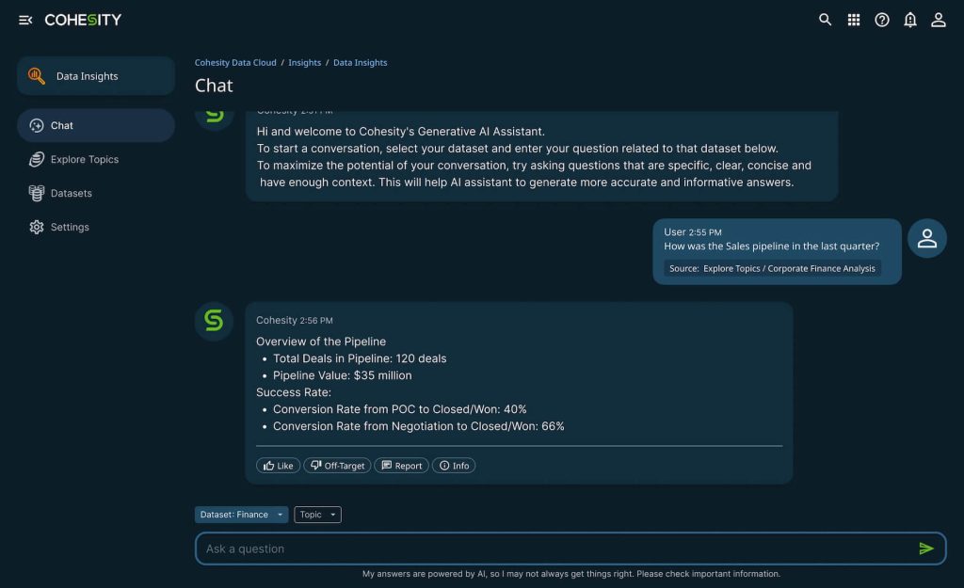Follow the Cohesity Data Cloud breadcrumb link

click(235, 63)
